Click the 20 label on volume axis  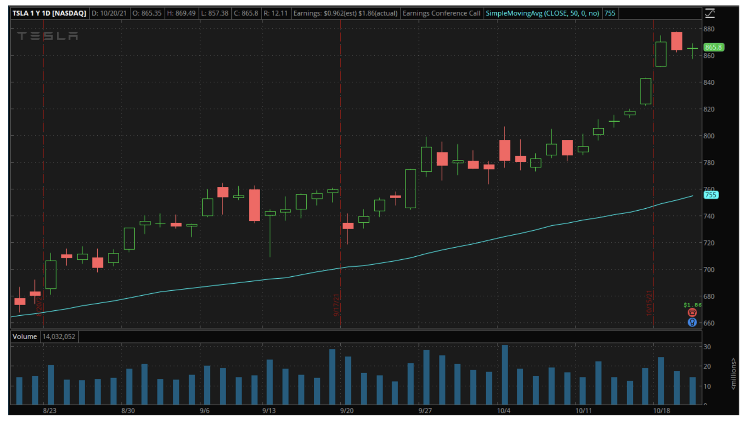click(707, 367)
